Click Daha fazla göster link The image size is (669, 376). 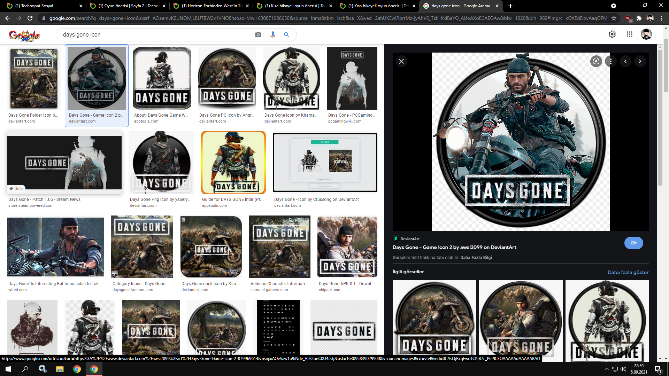tap(628, 272)
